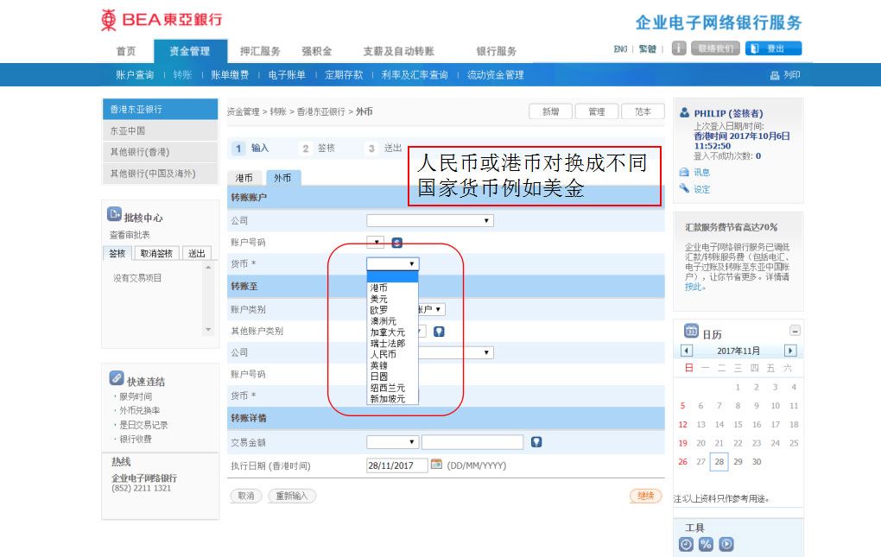The width and height of the screenshot is (881, 557).
Task: Select 美元 from the currency list
Action: click(x=379, y=299)
